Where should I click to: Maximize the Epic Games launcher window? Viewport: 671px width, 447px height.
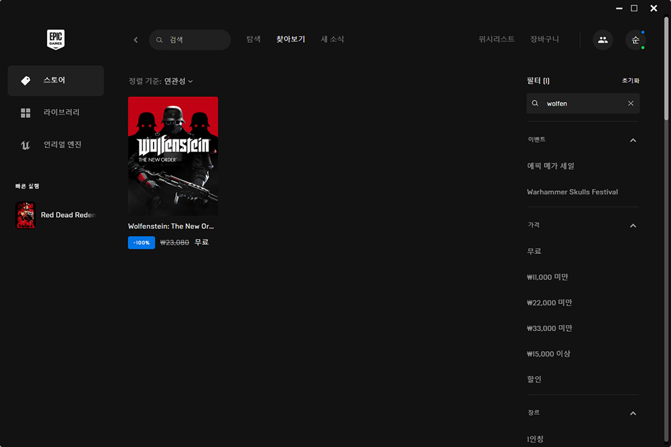(x=634, y=8)
